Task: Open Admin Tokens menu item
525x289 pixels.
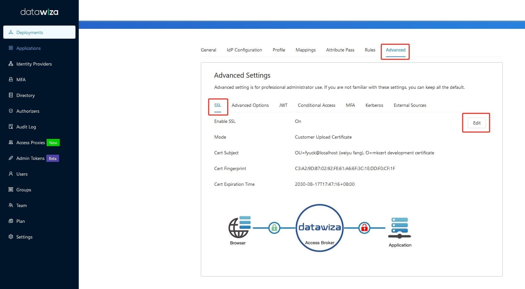Action: coord(39,158)
